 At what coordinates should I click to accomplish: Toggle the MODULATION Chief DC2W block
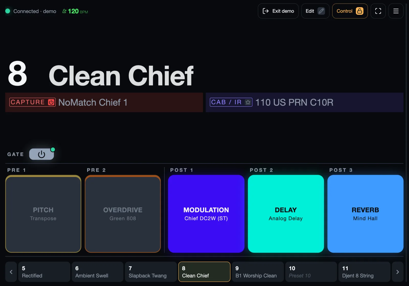(206, 214)
